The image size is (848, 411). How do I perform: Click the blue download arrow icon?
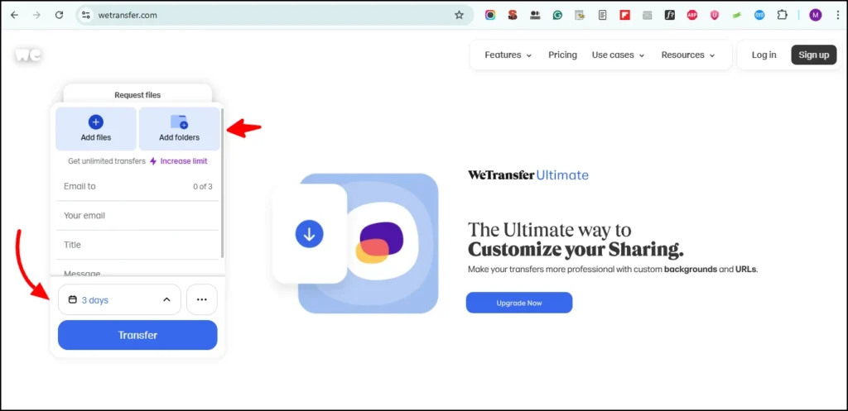click(309, 234)
